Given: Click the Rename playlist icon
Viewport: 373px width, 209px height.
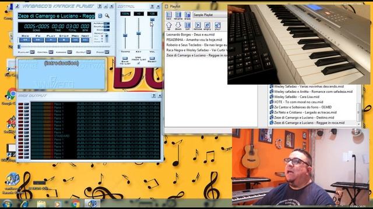Looking at the screenshot, I should 178,16.
